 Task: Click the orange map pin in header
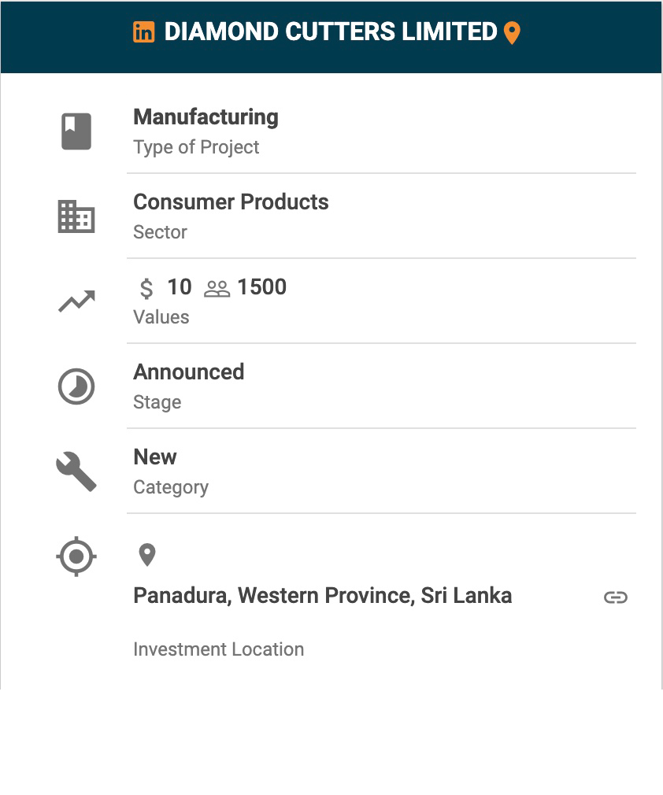[x=512, y=33]
